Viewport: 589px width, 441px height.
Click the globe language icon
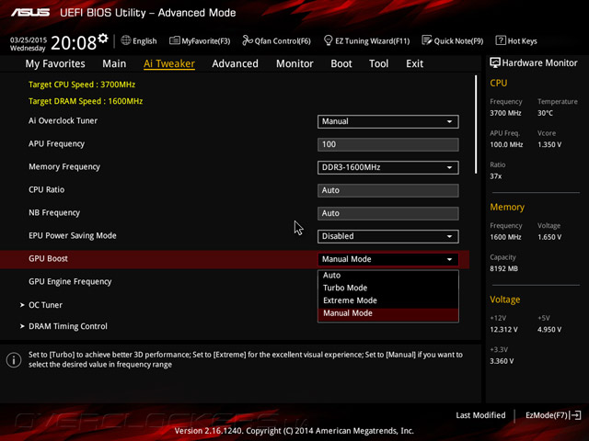pyautogui.click(x=125, y=40)
